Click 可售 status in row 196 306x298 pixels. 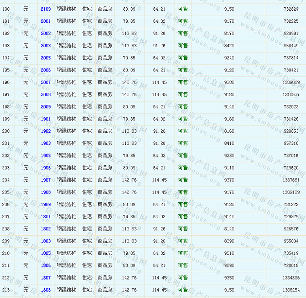tap(183, 83)
